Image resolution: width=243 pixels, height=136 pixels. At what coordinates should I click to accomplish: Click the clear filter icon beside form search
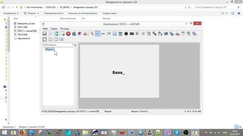pos(75,45)
